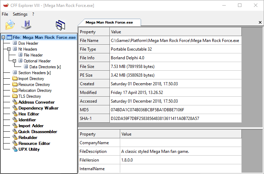Screen dimensions: 264x174
Task: Open the File Header tree entry
Action: pyautogui.click(x=33, y=55)
